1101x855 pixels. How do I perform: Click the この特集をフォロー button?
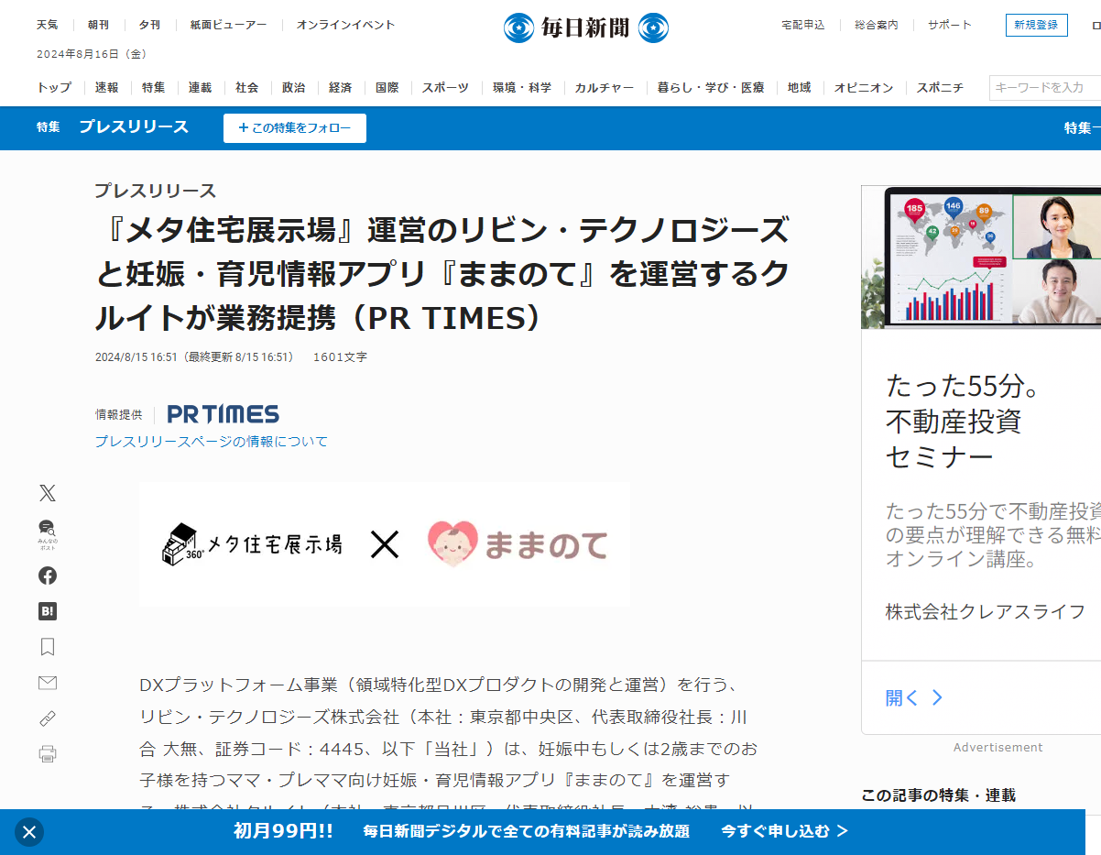(x=295, y=128)
